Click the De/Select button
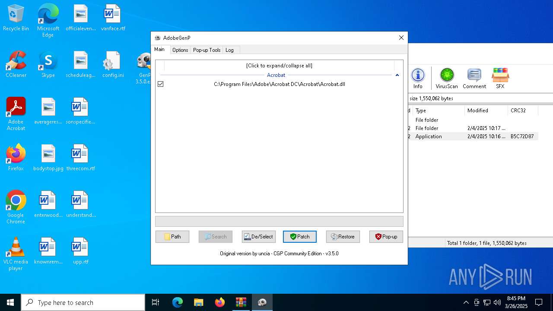The height and width of the screenshot is (311, 553). 259,237
